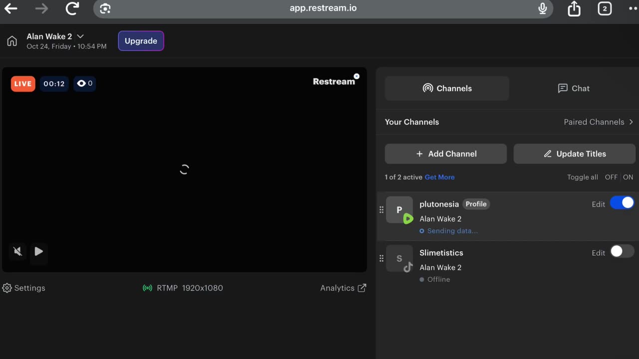
Task: Switch to the Chat tab
Action: pyautogui.click(x=574, y=88)
